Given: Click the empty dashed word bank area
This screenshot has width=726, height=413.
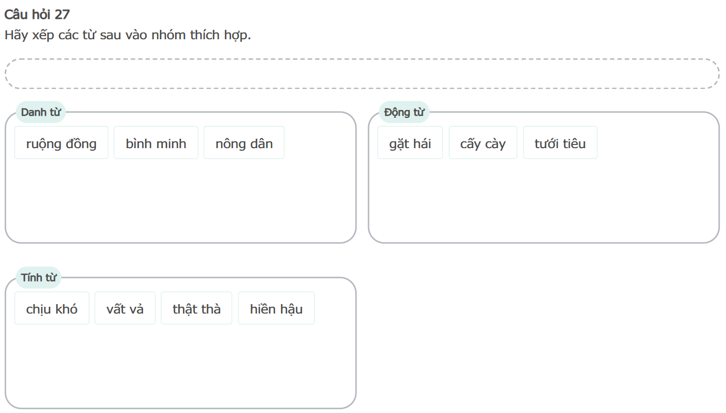Looking at the screenshot, I should [362, 74].
